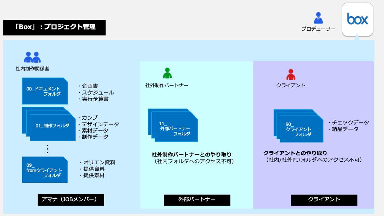Click the 企画書 bullet item
Image resolution: width=384 pixels, height=216 pixels.
[x=88, y=86]
